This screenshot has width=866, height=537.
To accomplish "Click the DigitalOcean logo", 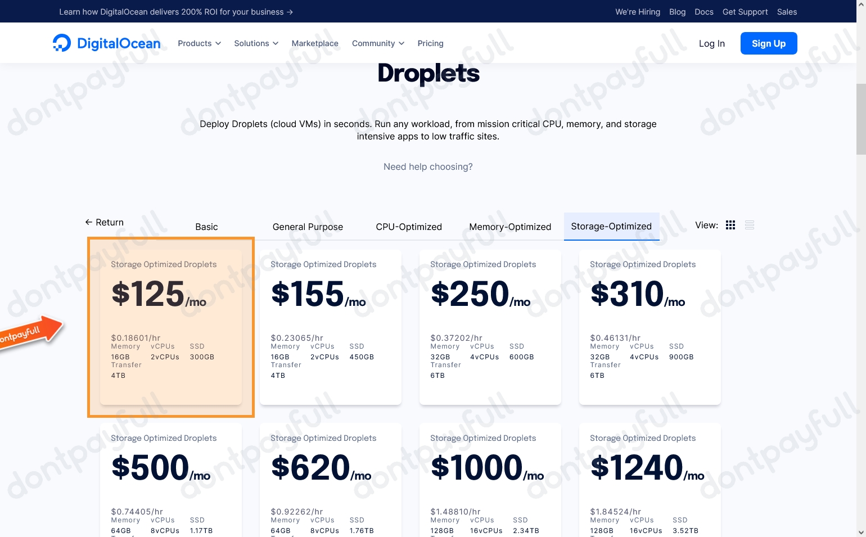I will [106, 43].
